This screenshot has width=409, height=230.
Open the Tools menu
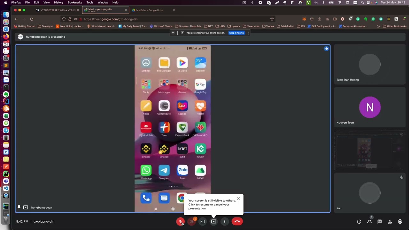pos(90,3)
